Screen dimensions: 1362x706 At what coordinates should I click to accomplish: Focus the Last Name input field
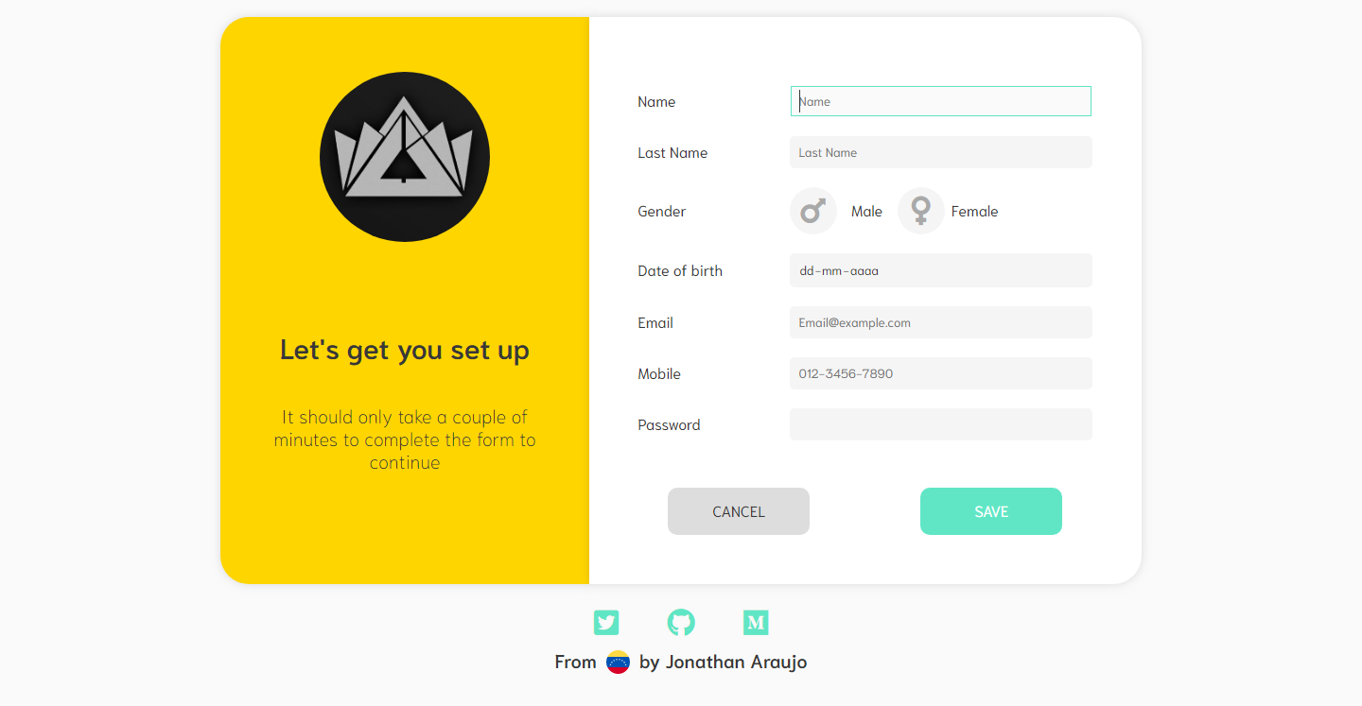coord(941,152)
